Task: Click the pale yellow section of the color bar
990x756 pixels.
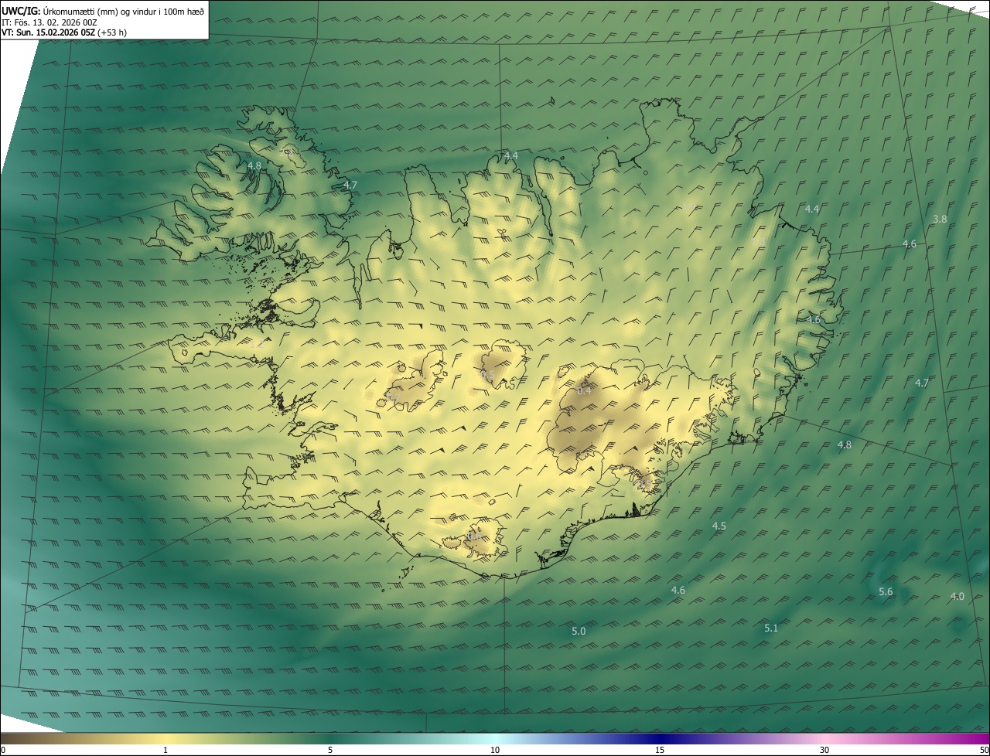Action: (166, 738)
